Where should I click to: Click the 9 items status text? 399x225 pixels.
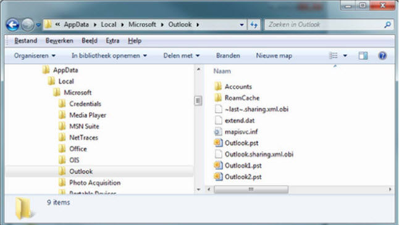[x=58, y=202]
